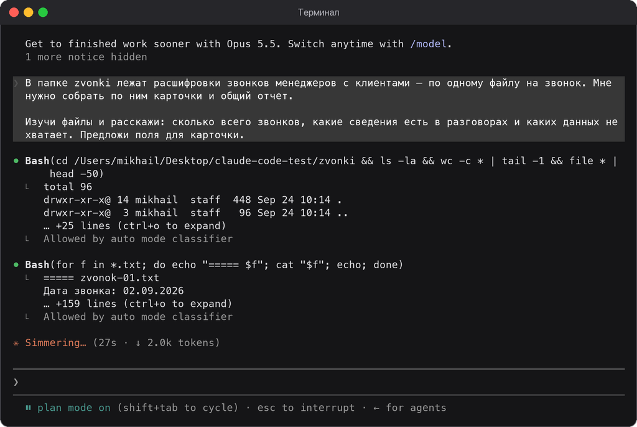Click the "Get to finished work sooner" notice
637x427 pixels.
coord(238,44)
